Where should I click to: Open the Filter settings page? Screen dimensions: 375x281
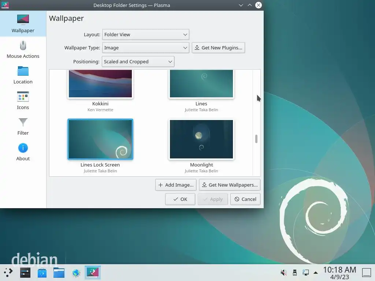coord(23,126)
